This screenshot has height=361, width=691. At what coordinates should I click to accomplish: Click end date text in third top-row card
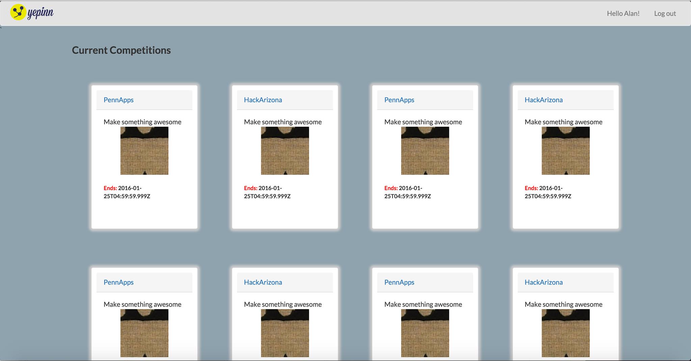408,192
